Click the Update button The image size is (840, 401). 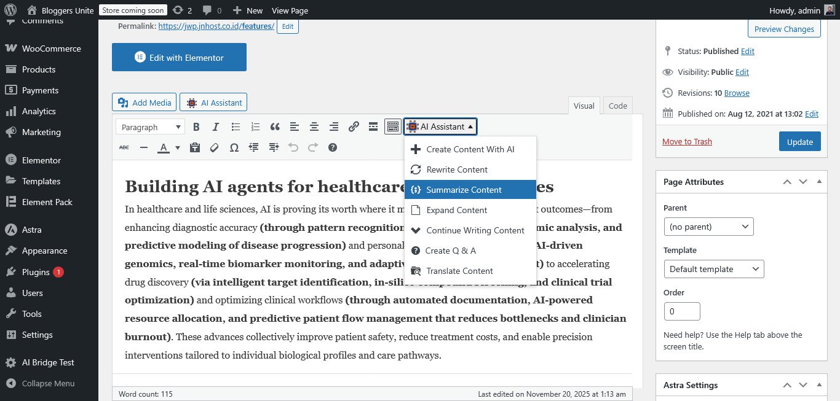point(799,141)
